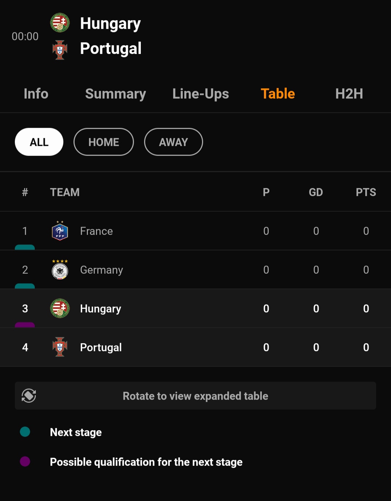Click the purple possible qualification legend dot
This screenshot has width=391, height=501.
point(25,461)
